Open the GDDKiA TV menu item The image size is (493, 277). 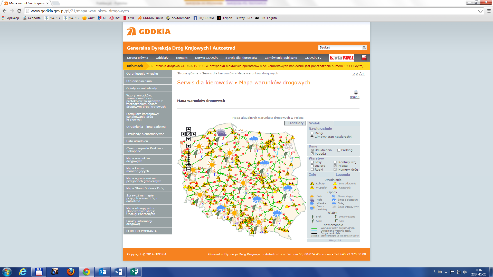[313, 58]
